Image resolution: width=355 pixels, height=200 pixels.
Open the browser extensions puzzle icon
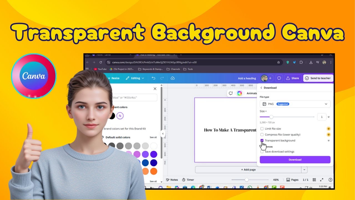tap(301, 62)
